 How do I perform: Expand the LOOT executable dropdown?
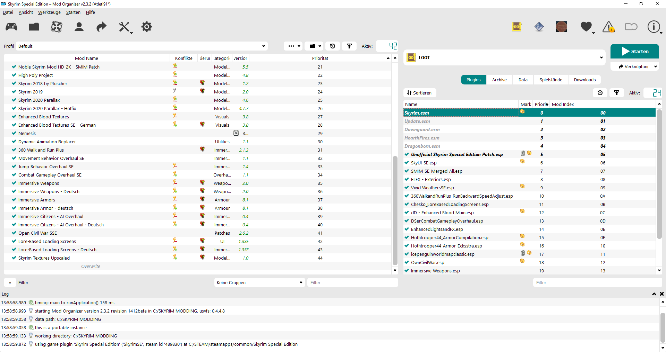(601, 58)
